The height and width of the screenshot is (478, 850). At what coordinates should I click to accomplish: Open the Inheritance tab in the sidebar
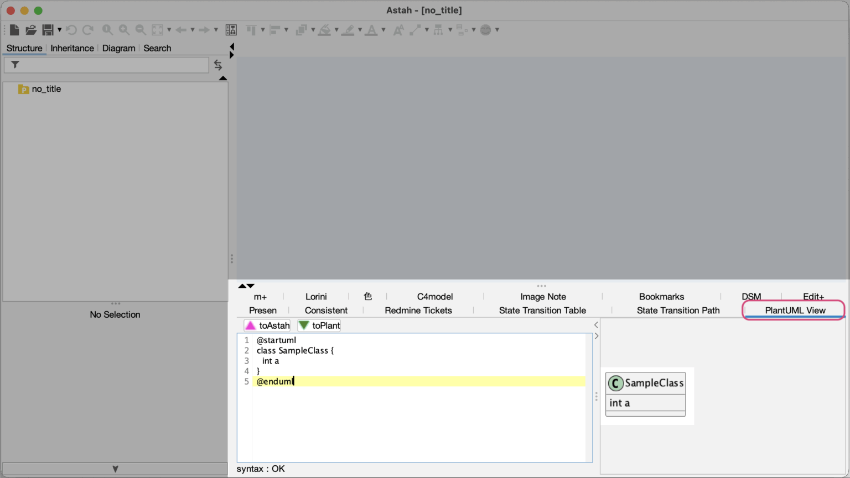(x=72, y=48)
